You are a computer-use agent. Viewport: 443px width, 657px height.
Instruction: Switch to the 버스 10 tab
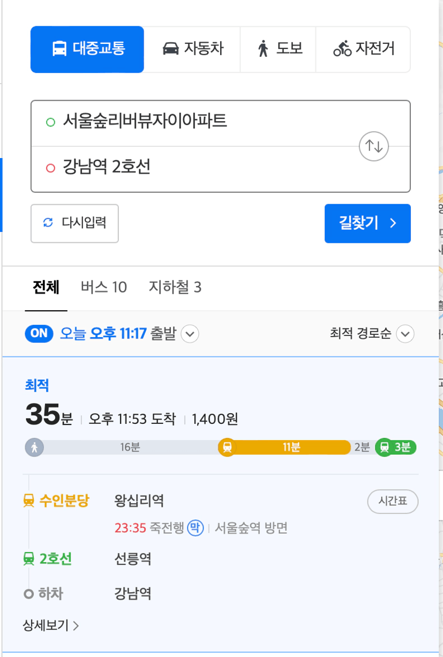pos(104,288)
